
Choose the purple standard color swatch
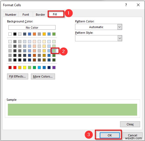(54, 68)
